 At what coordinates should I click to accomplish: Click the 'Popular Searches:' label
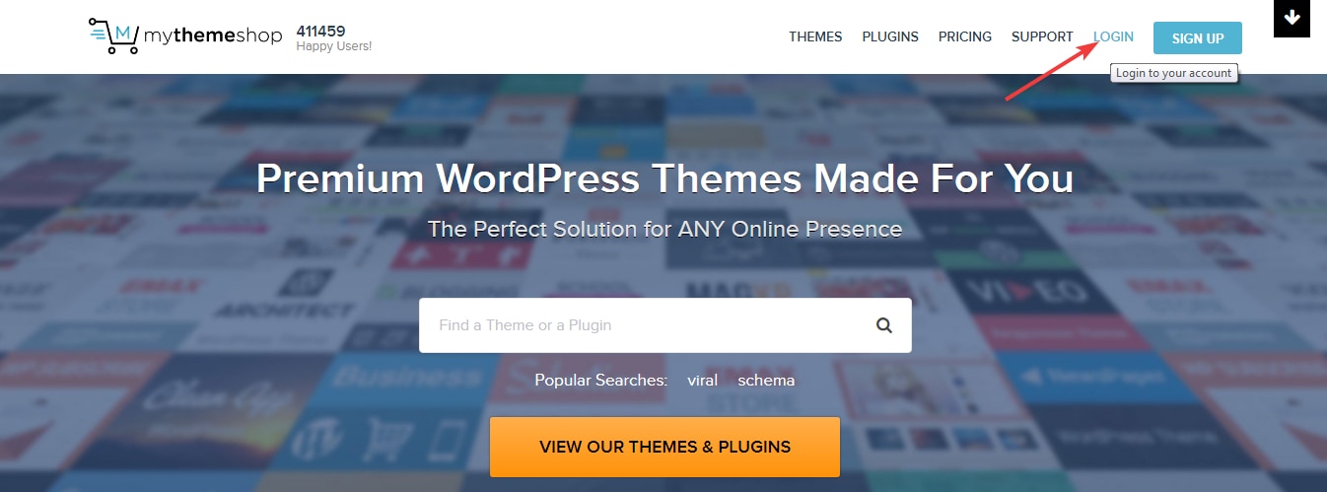pyautogui.click(x=600, y=380)
